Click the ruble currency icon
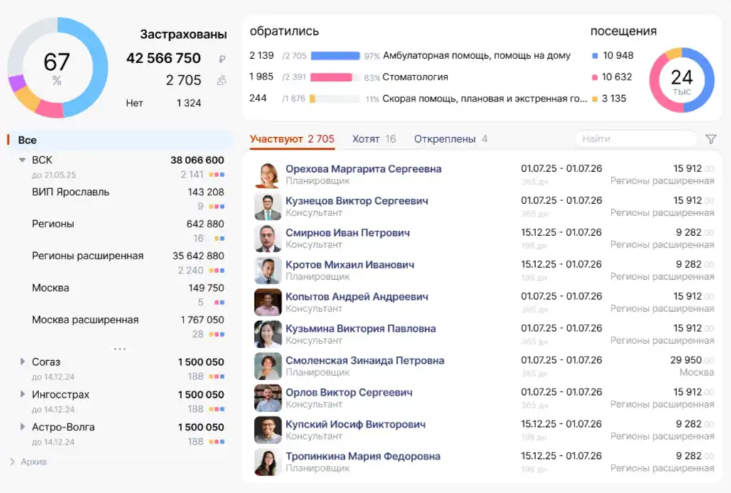 coord(222,59)
